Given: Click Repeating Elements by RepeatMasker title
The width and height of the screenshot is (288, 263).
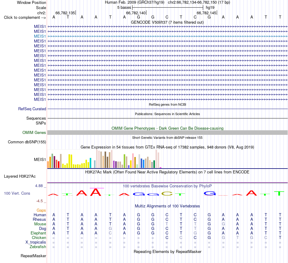Looking at the screenshot, I should pos(167,251).
